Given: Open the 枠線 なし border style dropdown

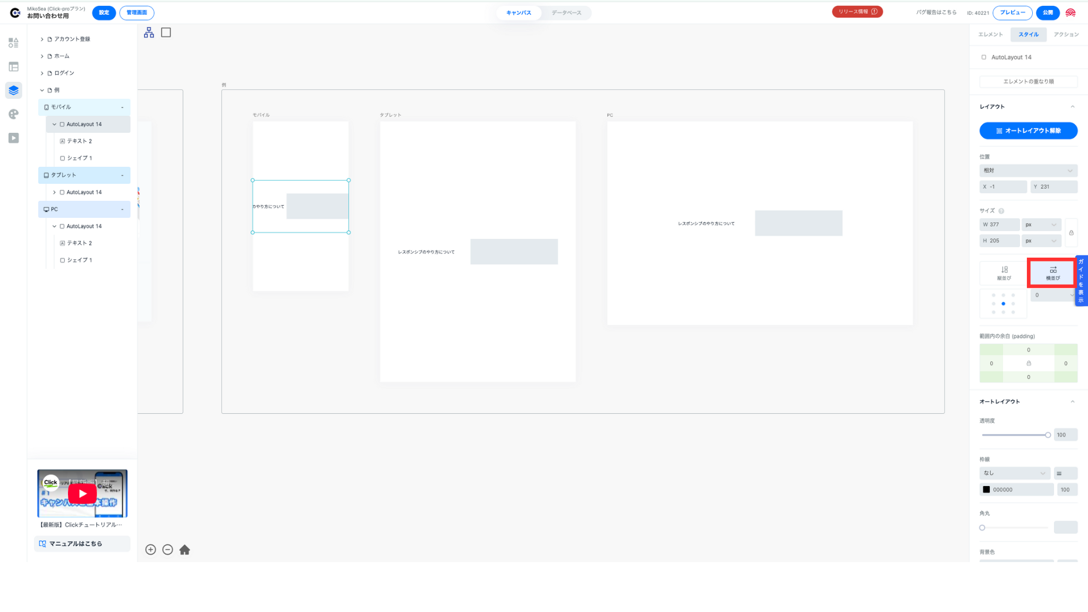Looking at the screenshot, I should click(x=1014, y=473).
